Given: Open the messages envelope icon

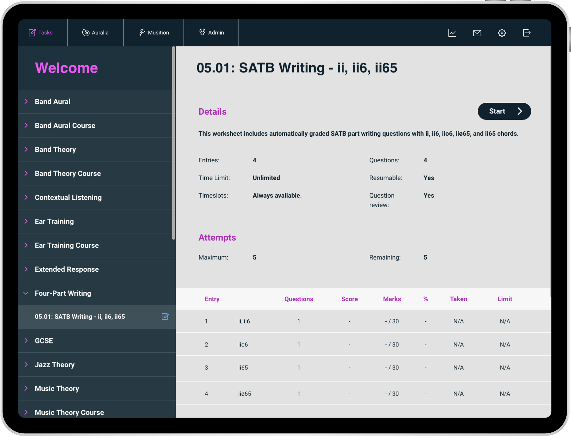Looking at the screenshot, I should coord(477,33).
